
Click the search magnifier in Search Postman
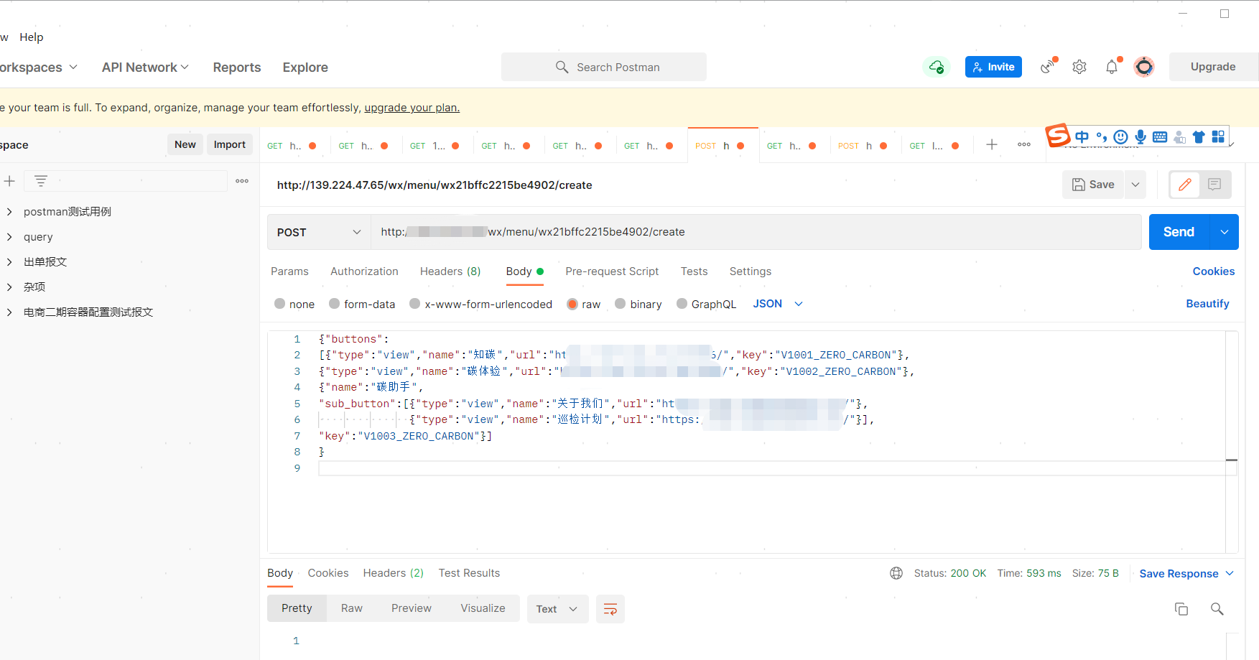pos(562,67)
